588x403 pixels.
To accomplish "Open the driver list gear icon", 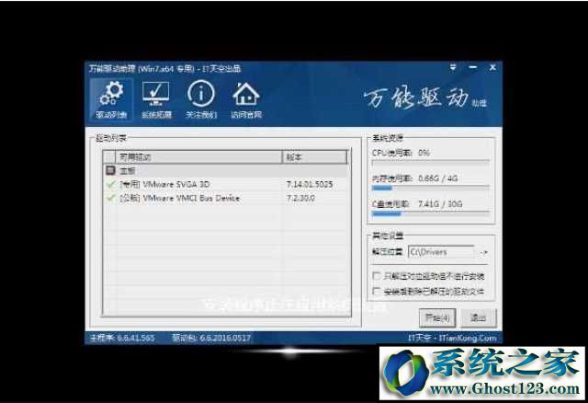I will click(x=111, y=99).
